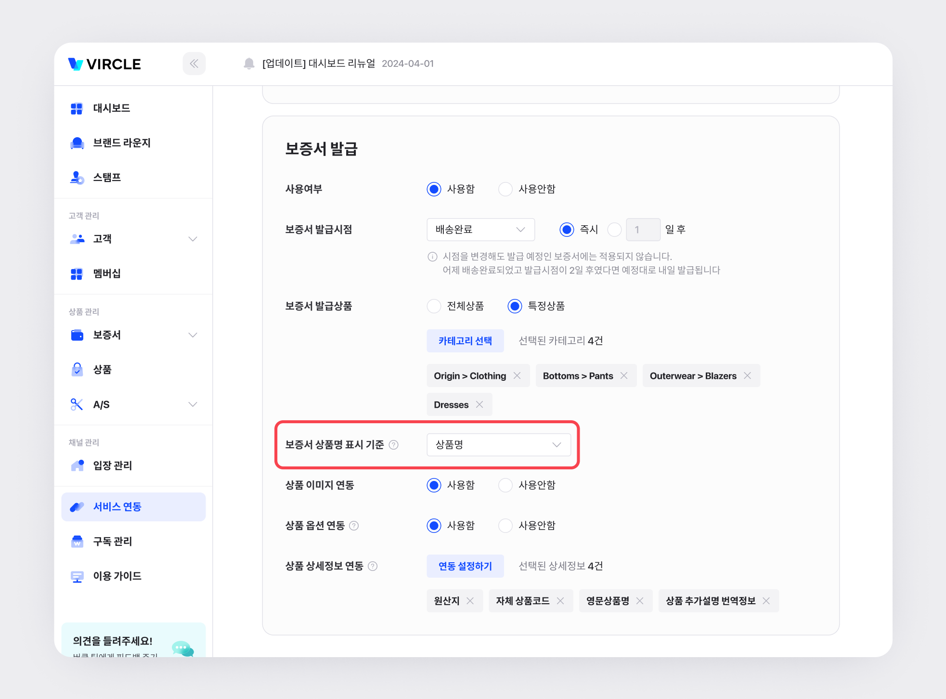Remove the 원산지 detail tag
Screen dimensions: 946x699
point(470,601)
